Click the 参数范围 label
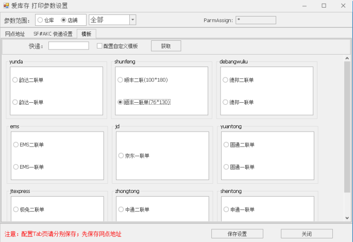 coord(17,20)
